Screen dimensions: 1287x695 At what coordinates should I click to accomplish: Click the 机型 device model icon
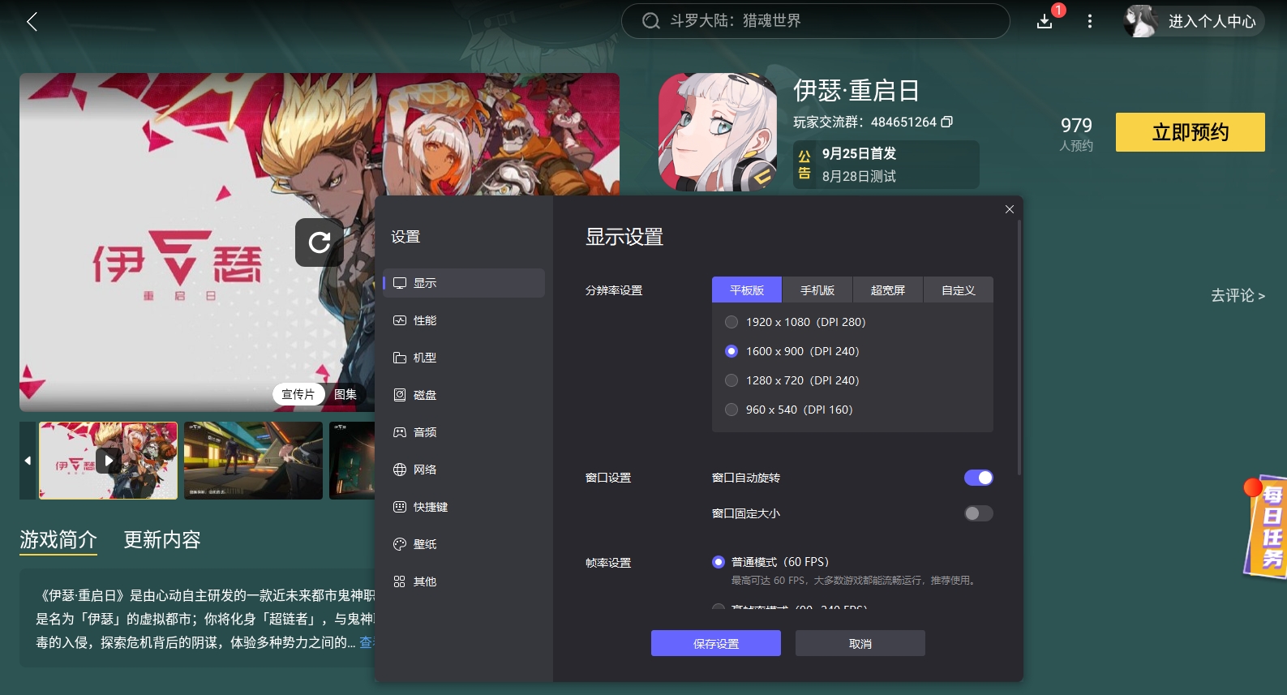click(400, 358)
